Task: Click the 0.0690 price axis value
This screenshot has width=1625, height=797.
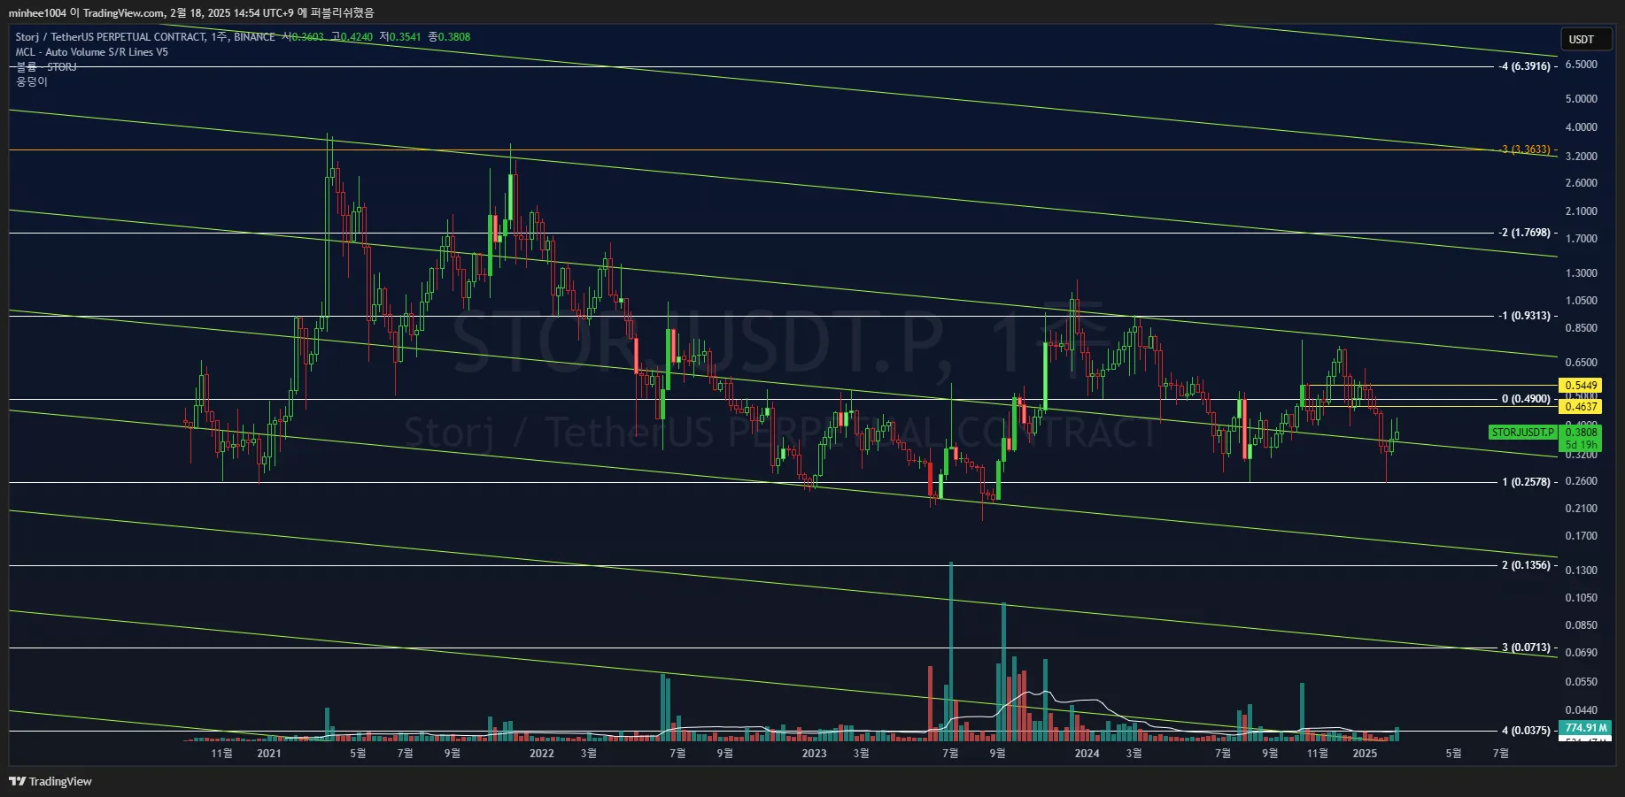Action: 1582,653
